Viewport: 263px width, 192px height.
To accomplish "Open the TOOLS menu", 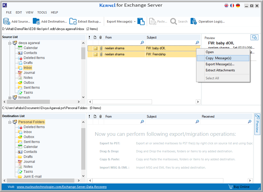I will click(42, 12).
